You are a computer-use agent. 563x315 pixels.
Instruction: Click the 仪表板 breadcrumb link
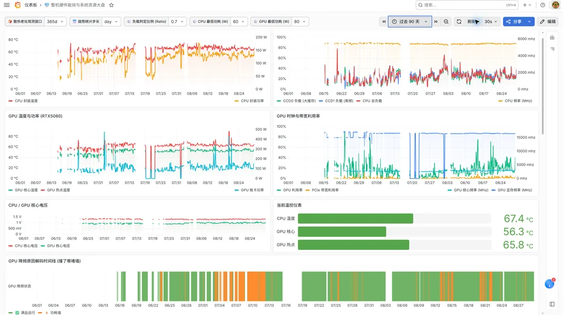tap(30, 5)
